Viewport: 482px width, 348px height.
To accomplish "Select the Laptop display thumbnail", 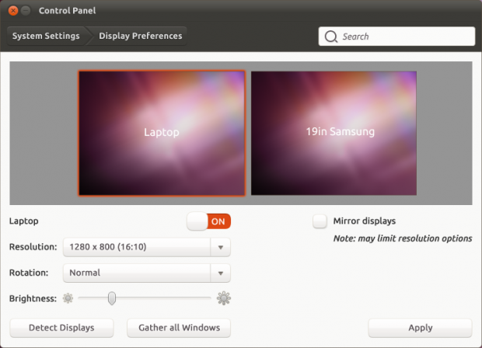I will coord(162,133).
